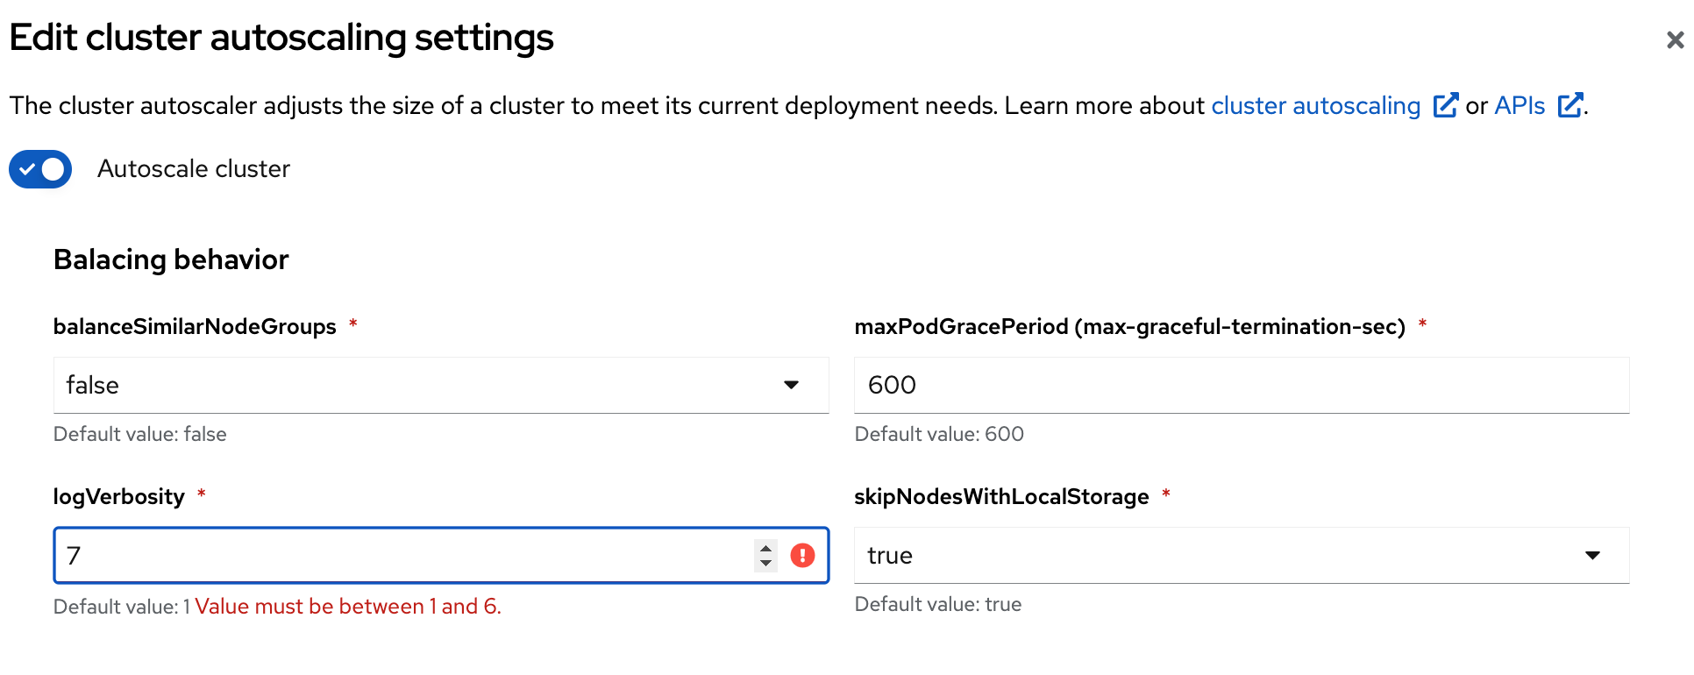Focus the maxPodGracePeriod input field
Screen dimensions: 1694x675
[x=1241, y=385]
